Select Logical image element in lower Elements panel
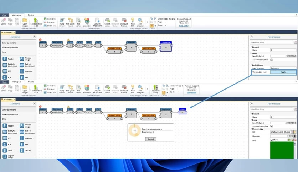This screenshot has height=172, width=298. click(x=8, y=157)
